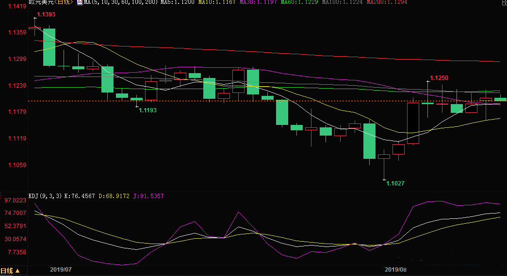Select the red MA200 legend label
The height and width of the screenshot is (276, 507).
(386, 2)
